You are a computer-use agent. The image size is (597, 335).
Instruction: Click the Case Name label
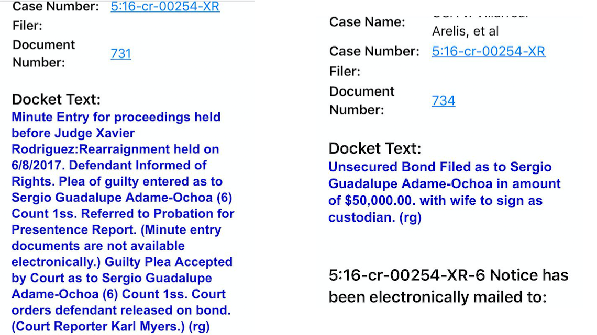[367, 22]
